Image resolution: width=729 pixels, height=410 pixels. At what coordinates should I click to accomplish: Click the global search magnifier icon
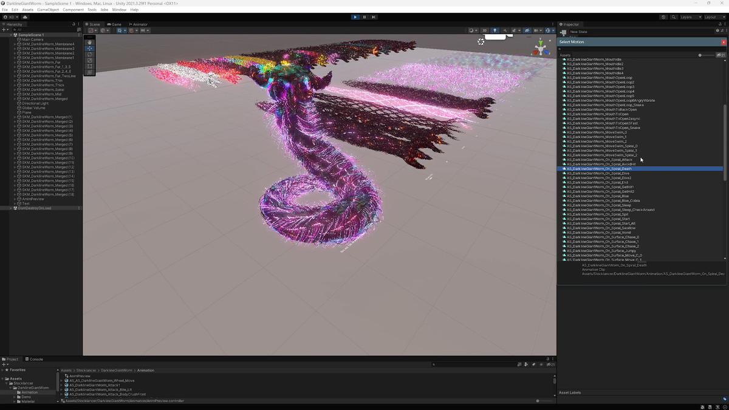[673, 17]
